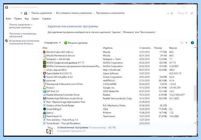
Task: Open the Упорядочить dropdown
Action: 52,43
